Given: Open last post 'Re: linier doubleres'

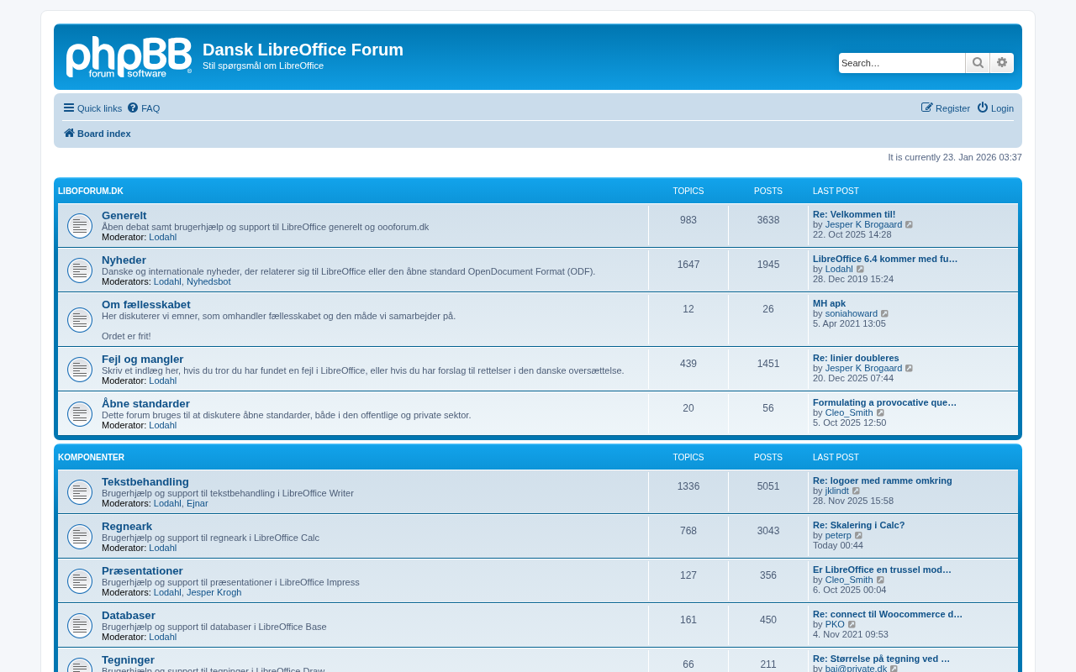Looking at the screenshot, I should click(856, 358).
